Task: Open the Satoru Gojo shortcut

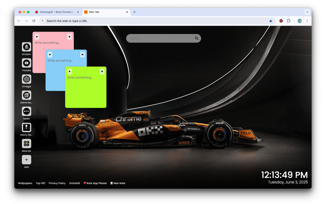Action: click(26, 128)
